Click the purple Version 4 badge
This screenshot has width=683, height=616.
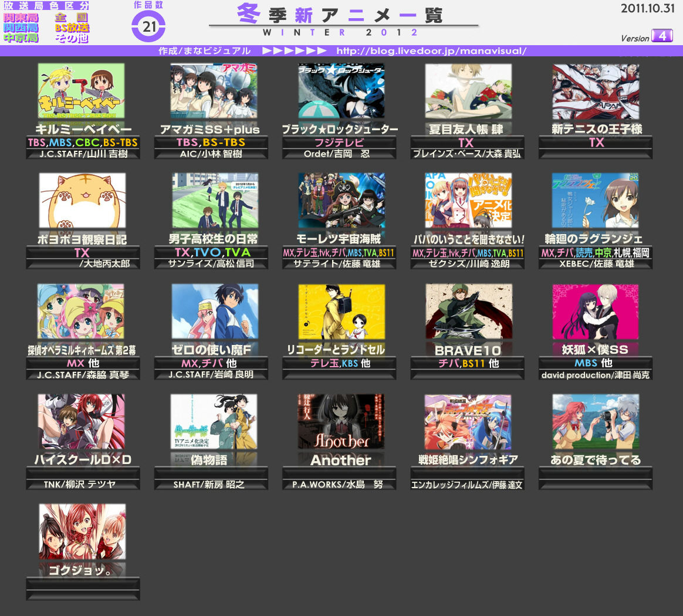pyautogui.click(x=662, y=36)
